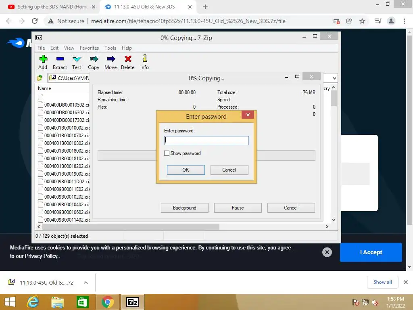Select file 0004009B00010602.cia
Image resolution: width=413 pixels, height=310 pixels.
click(63, 212)
